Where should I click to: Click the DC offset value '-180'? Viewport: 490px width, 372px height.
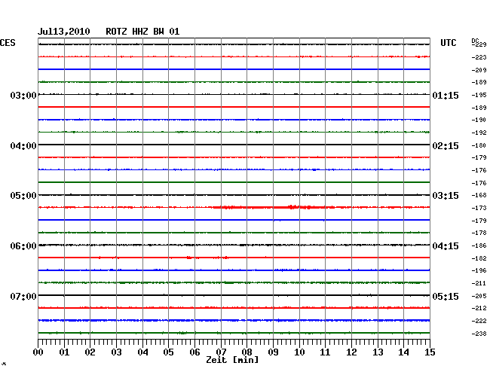click(479, 145)
